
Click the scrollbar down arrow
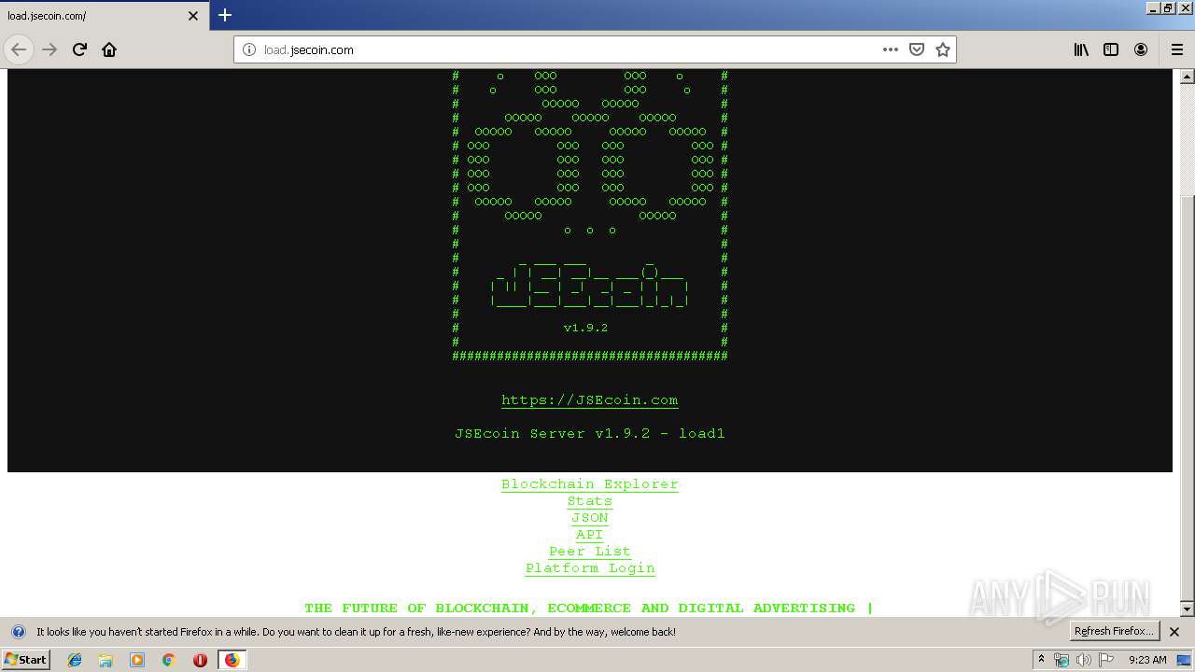click(1187, 609)
